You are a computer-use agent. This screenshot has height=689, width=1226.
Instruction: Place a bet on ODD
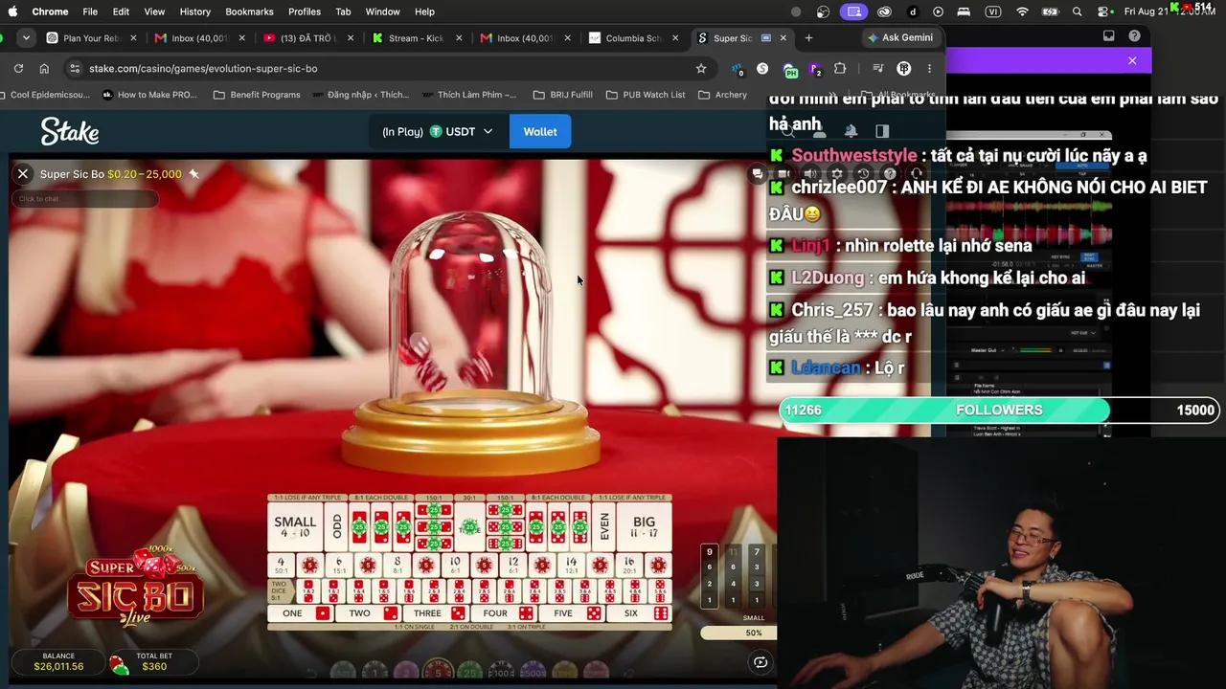coord(337,527)
